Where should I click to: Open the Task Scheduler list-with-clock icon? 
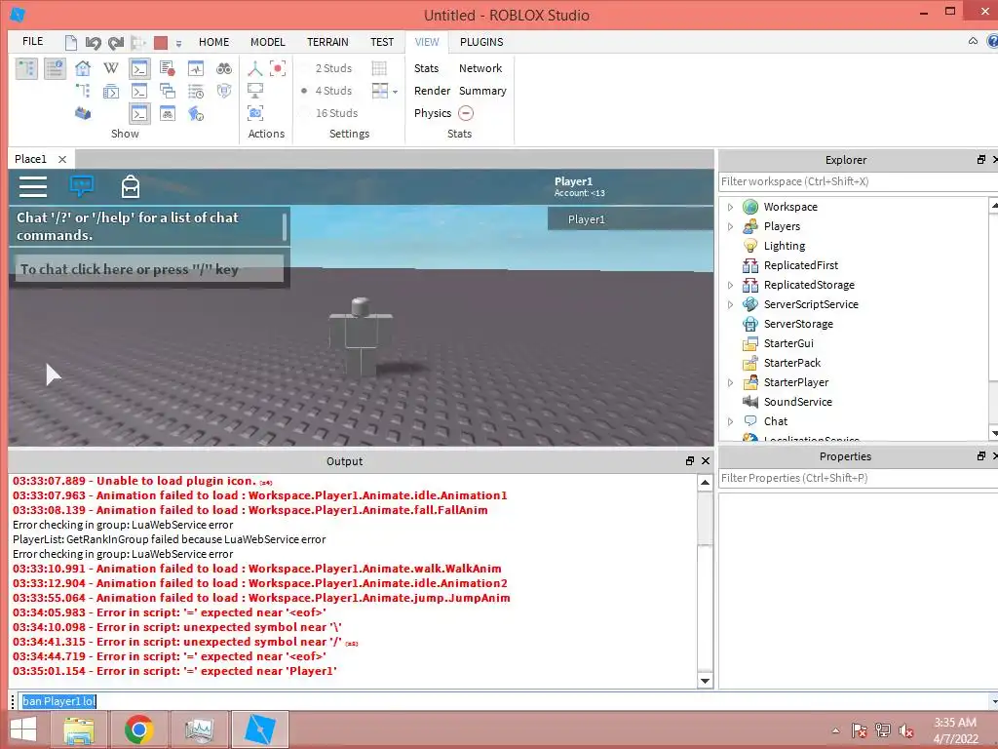(195, 91)
